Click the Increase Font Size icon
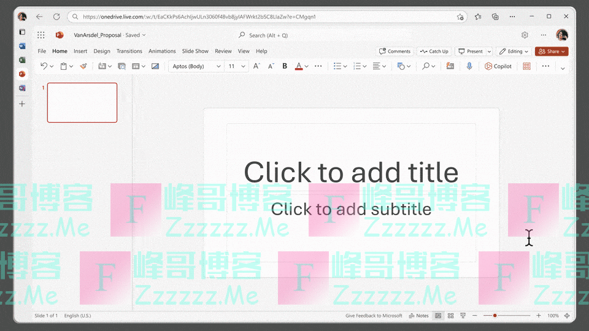 [x=257, y=66]
